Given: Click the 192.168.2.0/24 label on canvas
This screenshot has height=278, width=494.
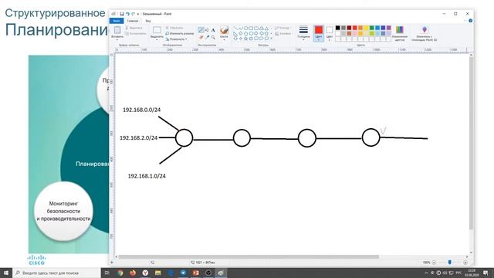Looking at the screenshot, I should coord(138,137).
